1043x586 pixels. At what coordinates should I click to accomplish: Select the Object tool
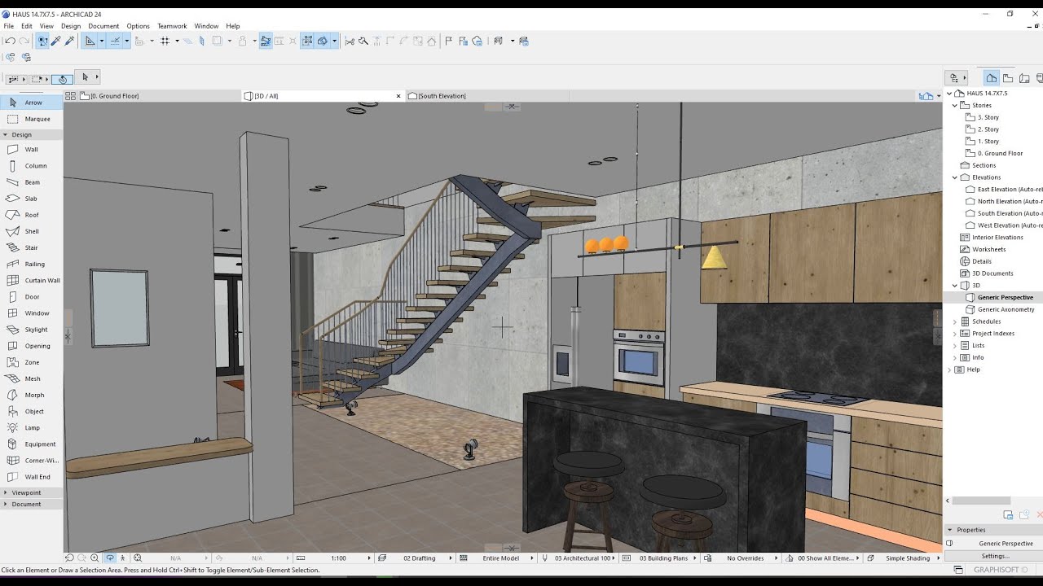(32, 411)
